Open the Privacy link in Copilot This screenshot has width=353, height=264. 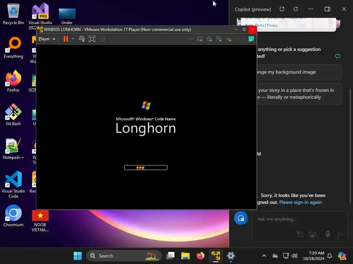[272, 25]
